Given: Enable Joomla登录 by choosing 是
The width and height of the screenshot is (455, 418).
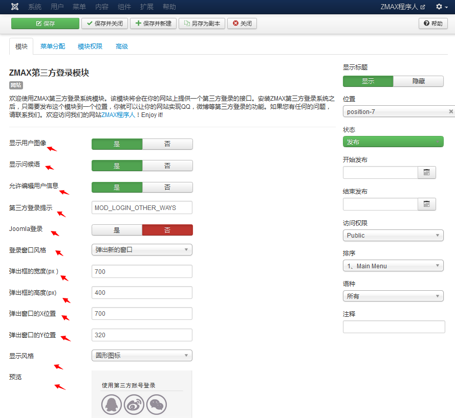Looking at the screenshot, I should click(x=117, y=230).
